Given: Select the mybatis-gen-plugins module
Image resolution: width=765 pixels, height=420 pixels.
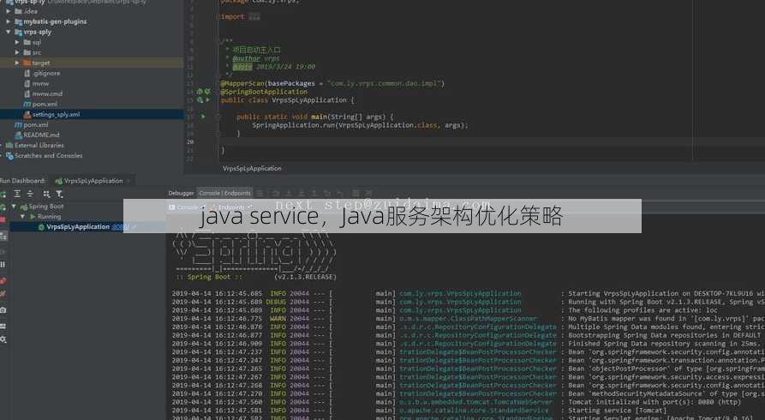Looking at the screenshot, I should coord(55,21).
